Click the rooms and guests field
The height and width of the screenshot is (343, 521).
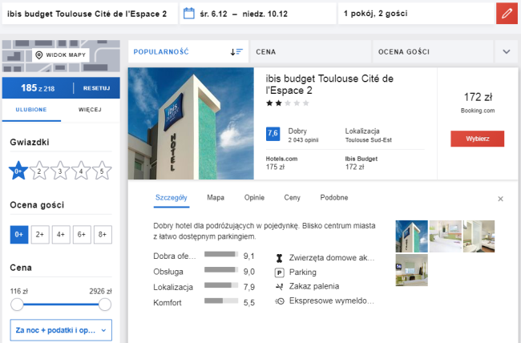(417, 14)
